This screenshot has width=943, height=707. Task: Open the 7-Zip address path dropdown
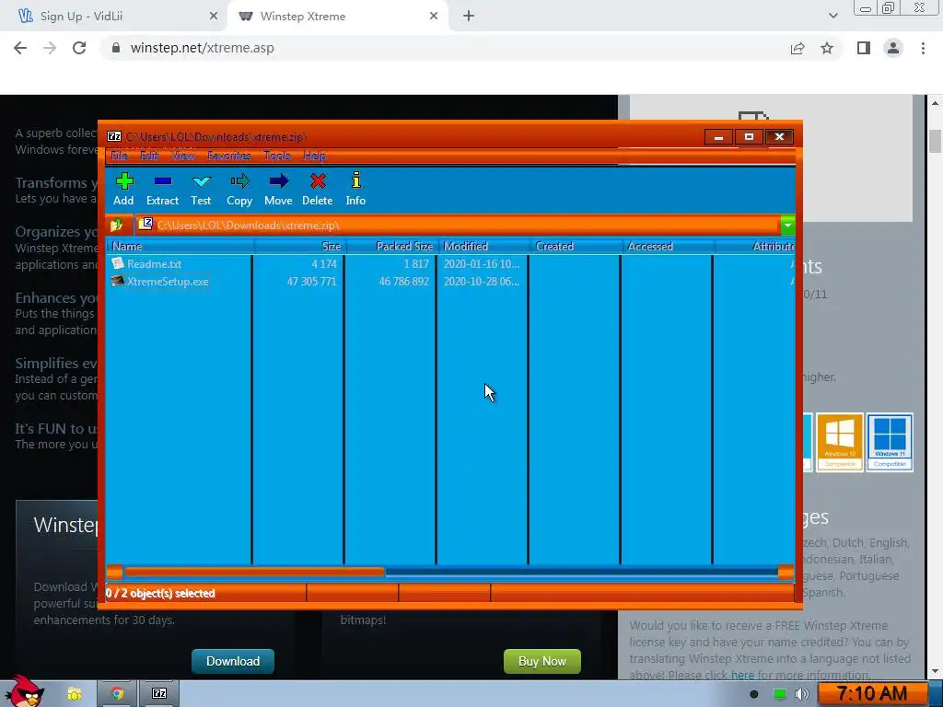(x=787, y=225)
